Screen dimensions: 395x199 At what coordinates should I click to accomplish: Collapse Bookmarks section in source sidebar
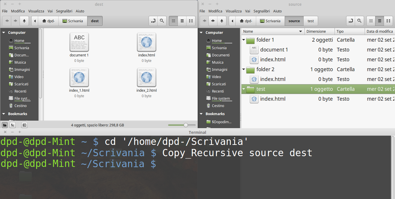(201, 114)
